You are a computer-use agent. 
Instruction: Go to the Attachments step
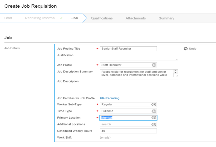click(136, 18)
